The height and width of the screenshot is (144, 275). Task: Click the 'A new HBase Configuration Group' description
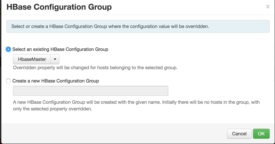pyautogui.click(x=136, y=102)
